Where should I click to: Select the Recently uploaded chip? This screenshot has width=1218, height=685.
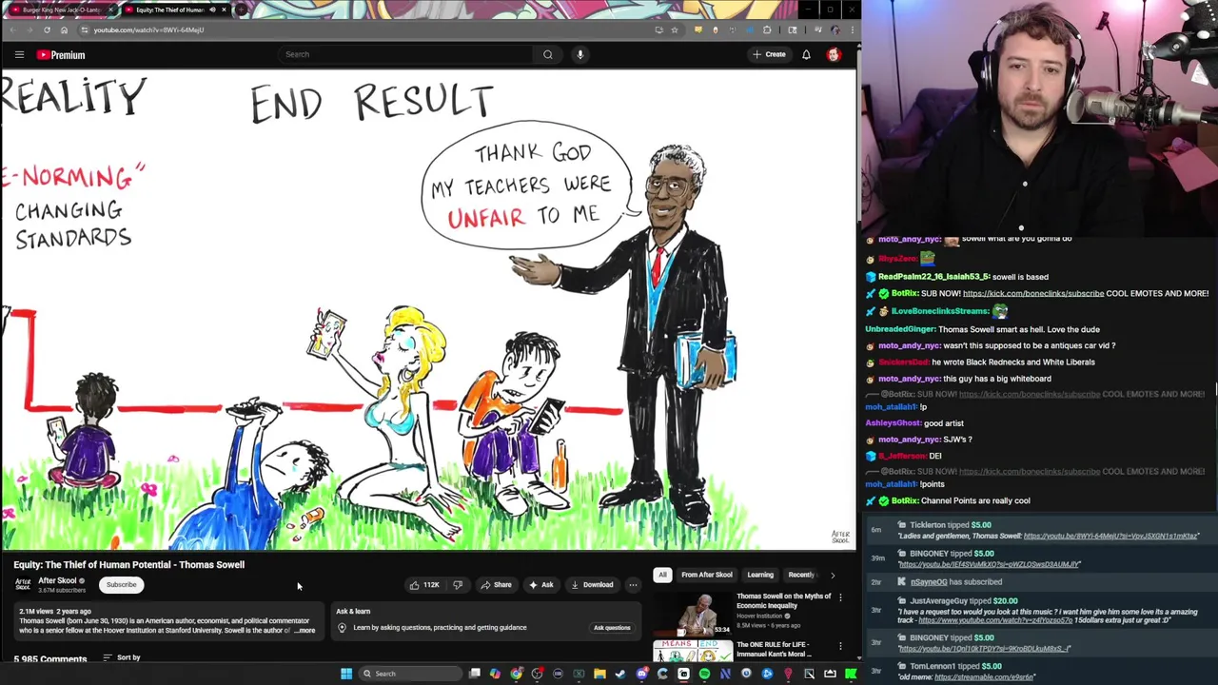[x=801, y=575]
